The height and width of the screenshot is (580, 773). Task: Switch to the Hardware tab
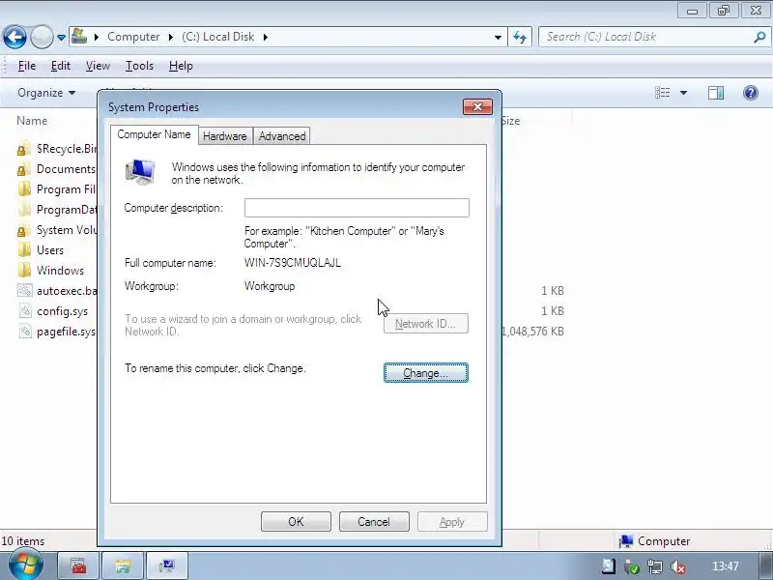click(x=225, y=136)
